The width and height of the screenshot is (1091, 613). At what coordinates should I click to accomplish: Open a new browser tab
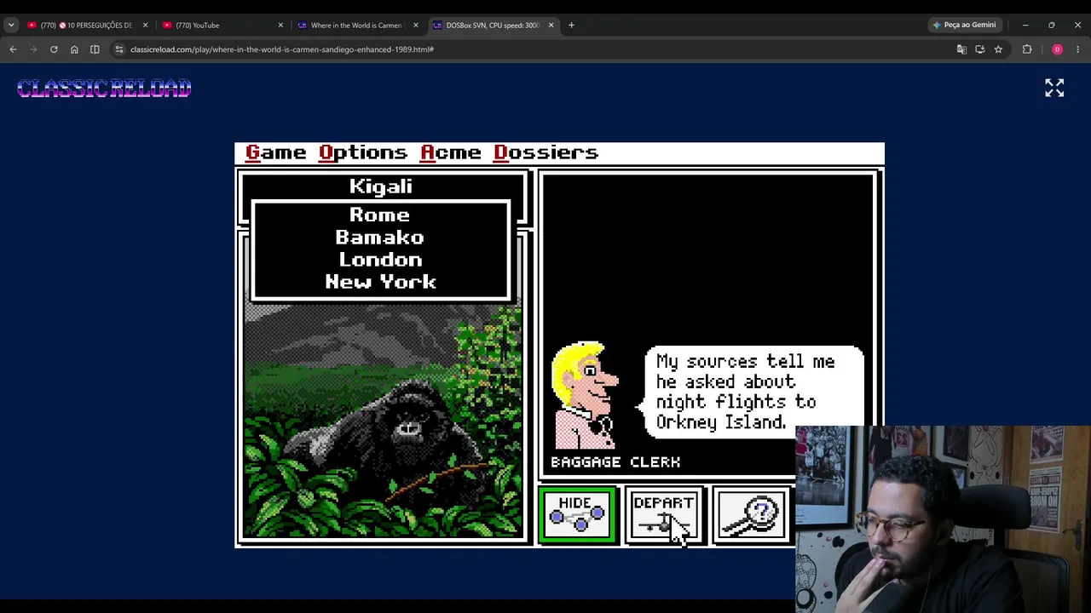[571, 26]
